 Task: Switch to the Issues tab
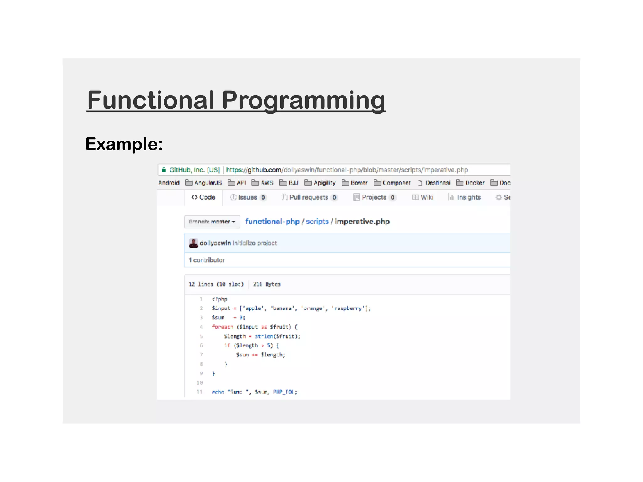coord(248,197)
